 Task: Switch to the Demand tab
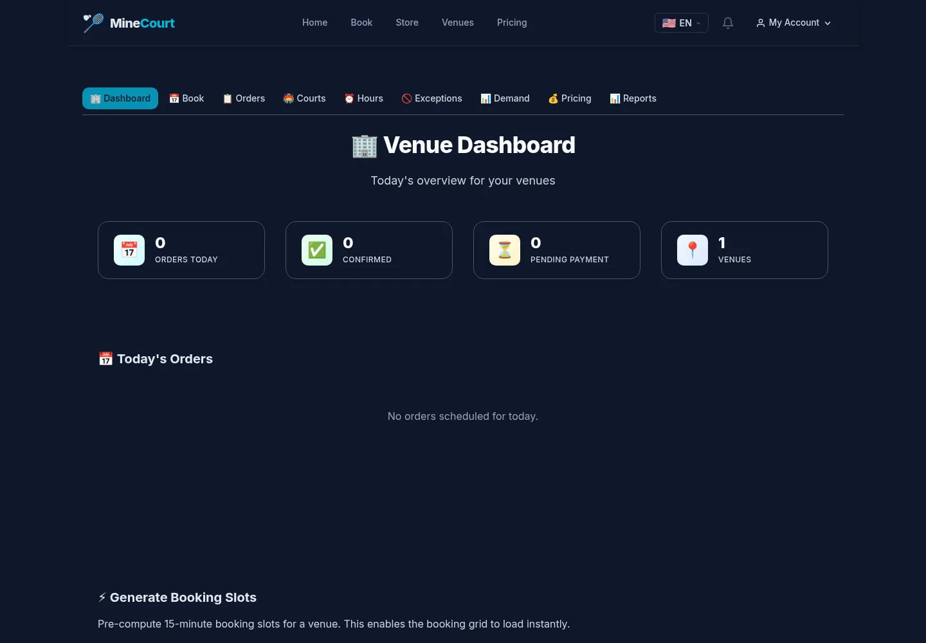[x=505, y=98]
